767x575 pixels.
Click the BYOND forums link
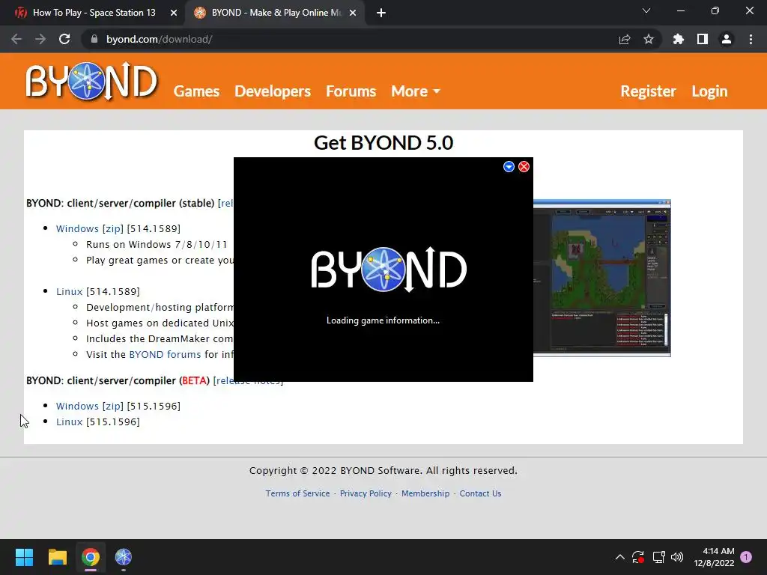coord(165,354)
